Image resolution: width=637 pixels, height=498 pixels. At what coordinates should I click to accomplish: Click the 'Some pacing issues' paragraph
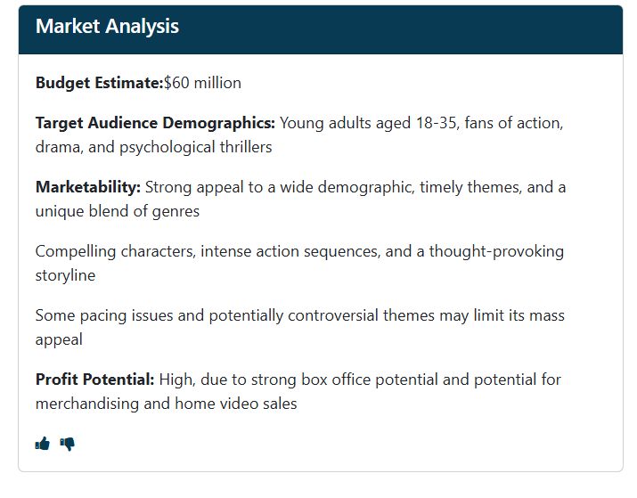click(x=300, y=327)
